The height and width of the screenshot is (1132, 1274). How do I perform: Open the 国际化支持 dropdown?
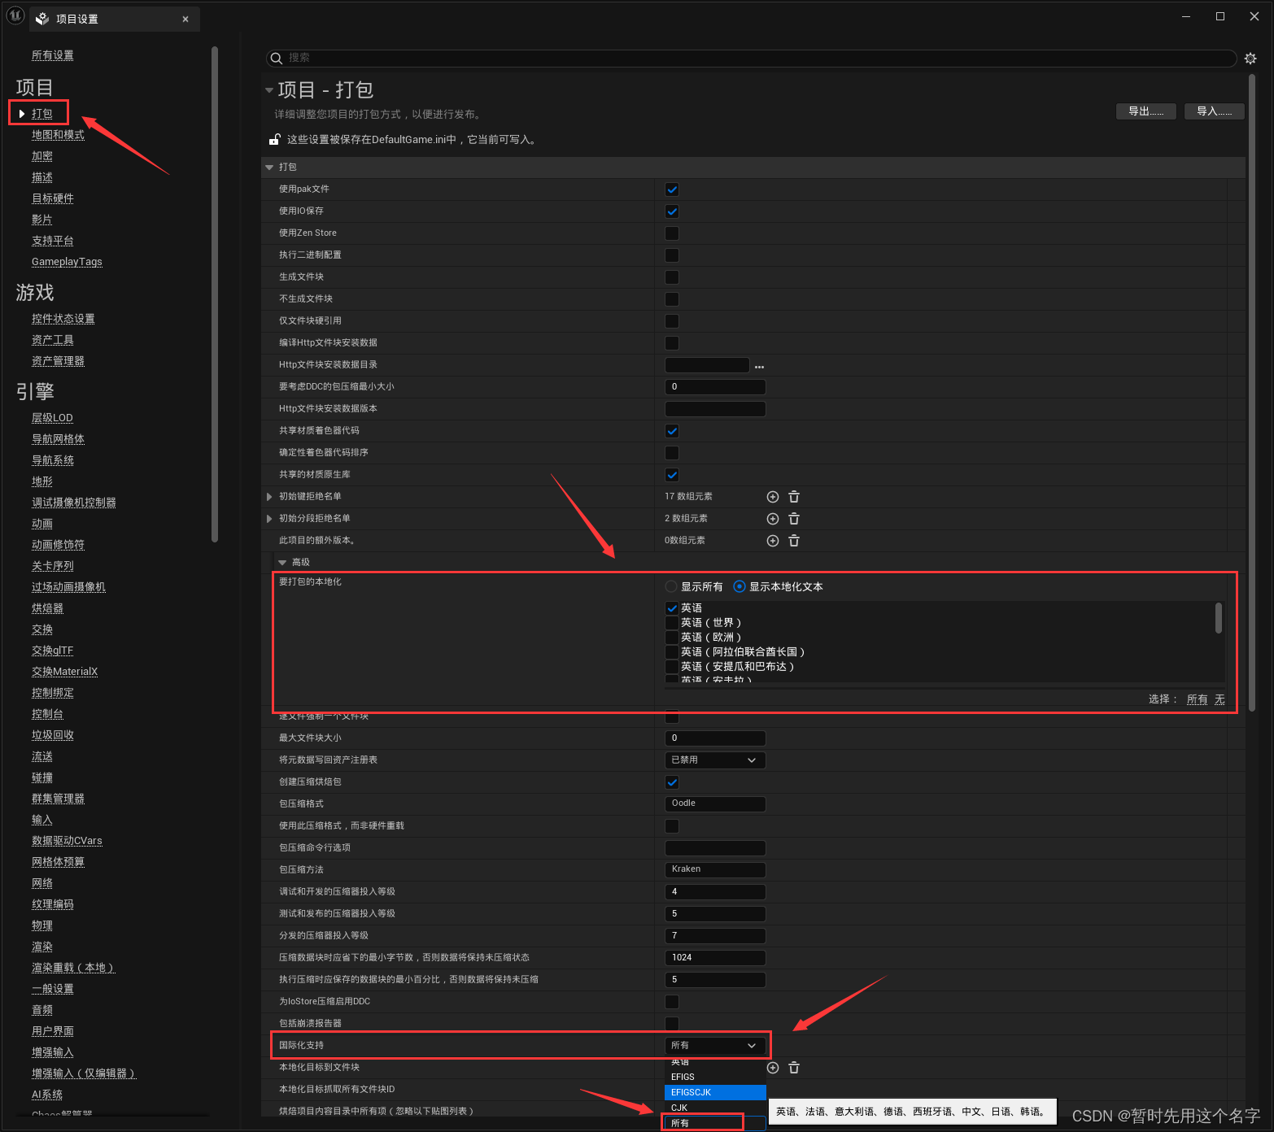[x=715, y=1046]
